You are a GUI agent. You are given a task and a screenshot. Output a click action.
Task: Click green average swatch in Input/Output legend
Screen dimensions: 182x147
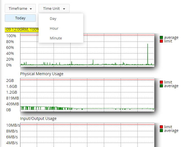[x=161, y=131]
